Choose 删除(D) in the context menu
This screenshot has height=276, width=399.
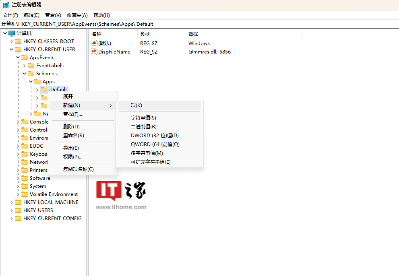coord(84,127)
